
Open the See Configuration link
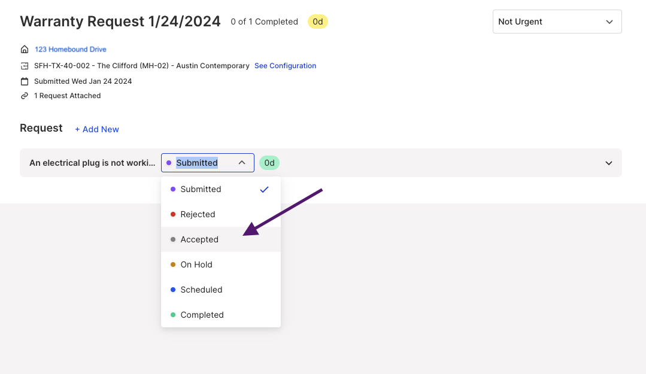pos(285,66)
